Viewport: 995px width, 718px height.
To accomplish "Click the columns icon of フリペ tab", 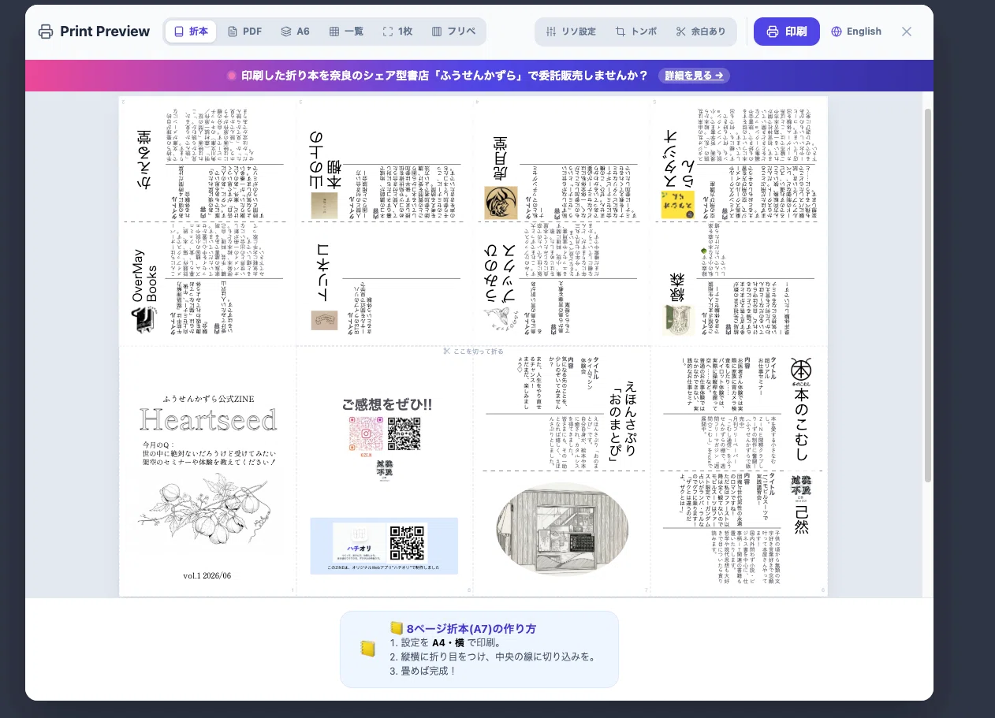I will click(437, 32).
